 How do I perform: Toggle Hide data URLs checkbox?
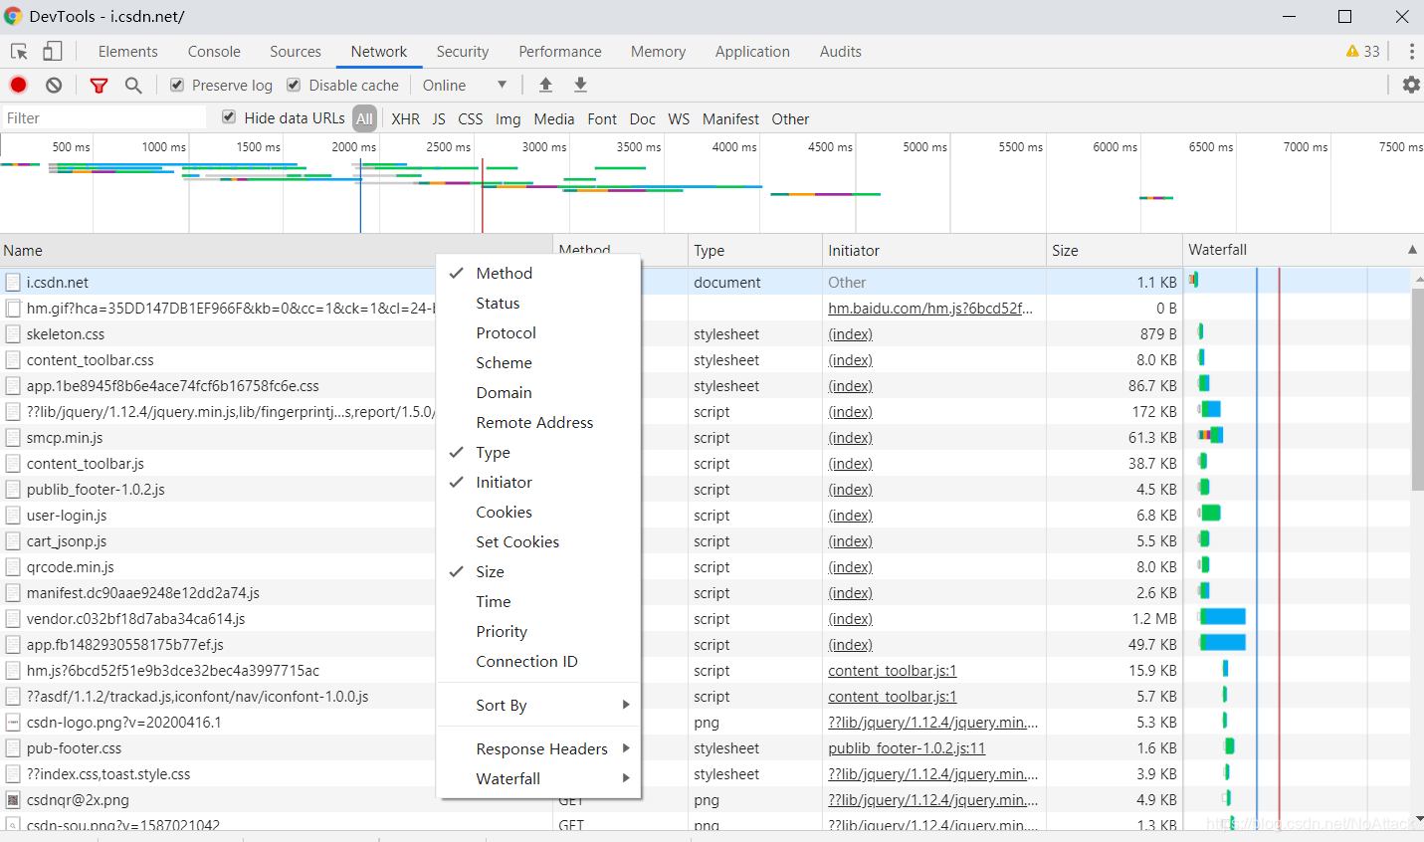point(229,117)
